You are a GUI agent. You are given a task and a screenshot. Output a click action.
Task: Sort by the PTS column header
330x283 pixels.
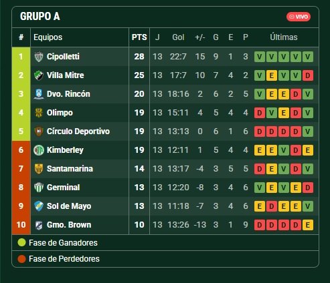coord(139,37)
